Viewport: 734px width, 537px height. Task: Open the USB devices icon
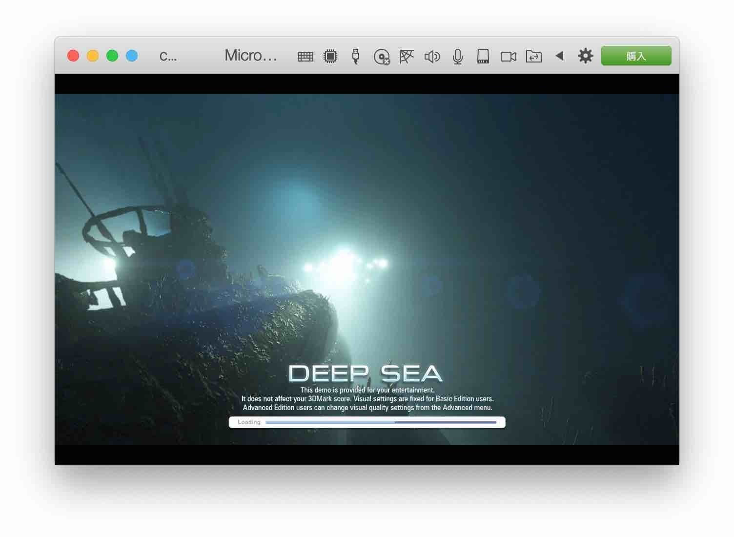click(356, 56)
